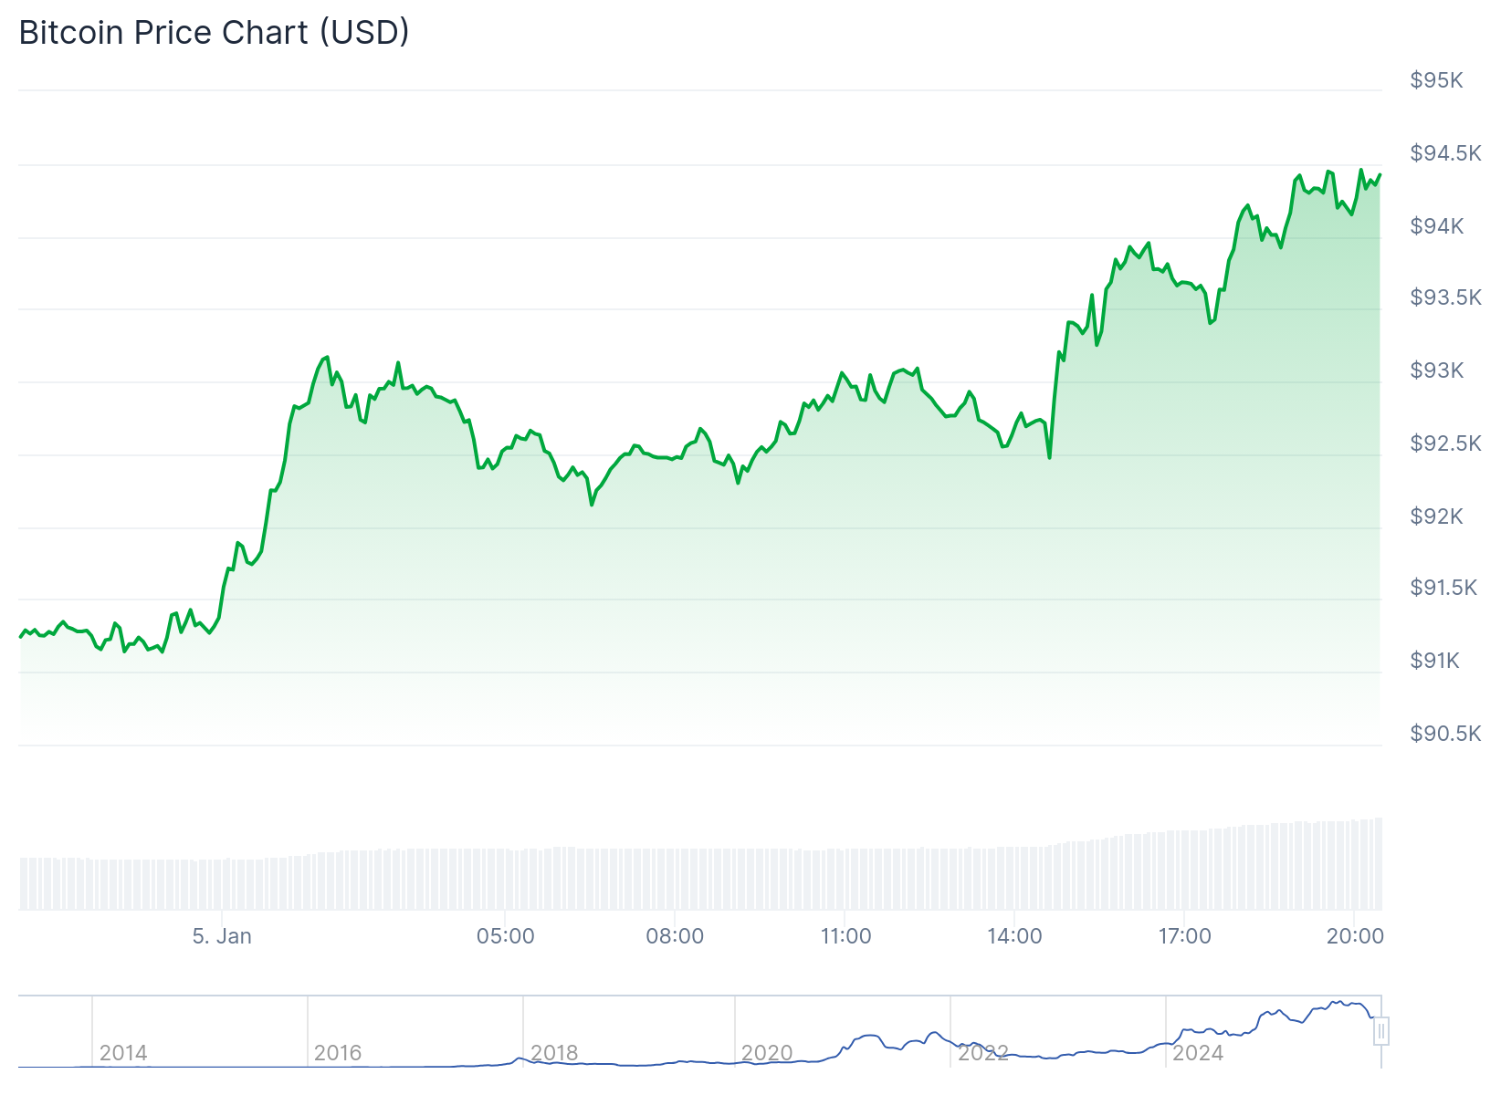Click the 2014 label in the navigator

(123, 1053)
